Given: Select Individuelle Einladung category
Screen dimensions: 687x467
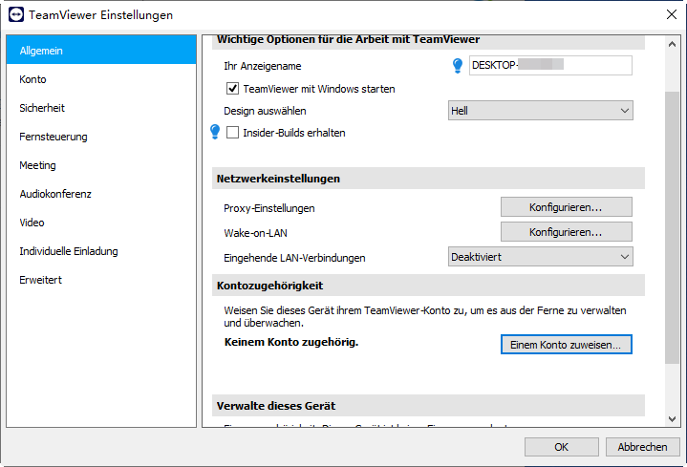Looking at the screenshot, I should coord(101,251).
